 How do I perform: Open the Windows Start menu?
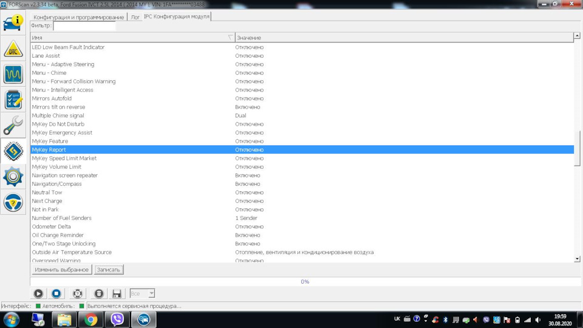(11, 319)
